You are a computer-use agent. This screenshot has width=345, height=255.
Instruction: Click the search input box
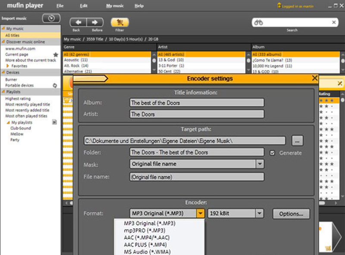(295, 22)
